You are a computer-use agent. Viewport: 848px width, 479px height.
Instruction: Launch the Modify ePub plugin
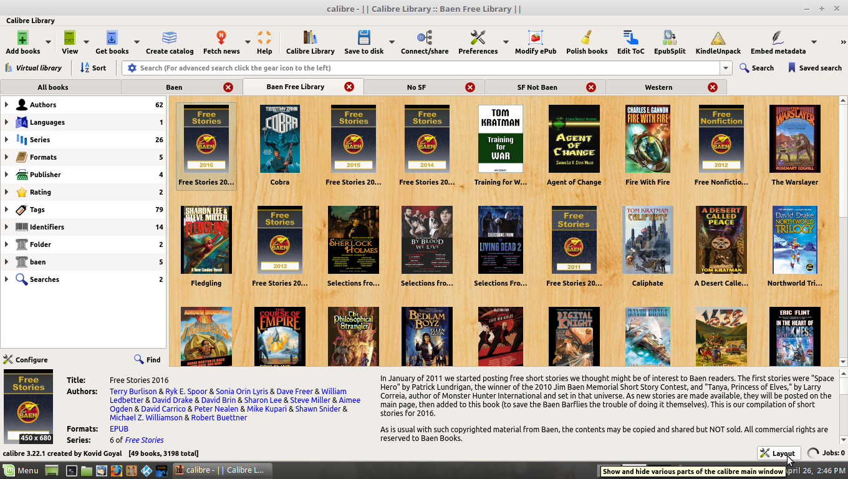536,42
